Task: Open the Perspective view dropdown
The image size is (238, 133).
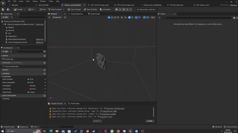Action: click(57, 18)
